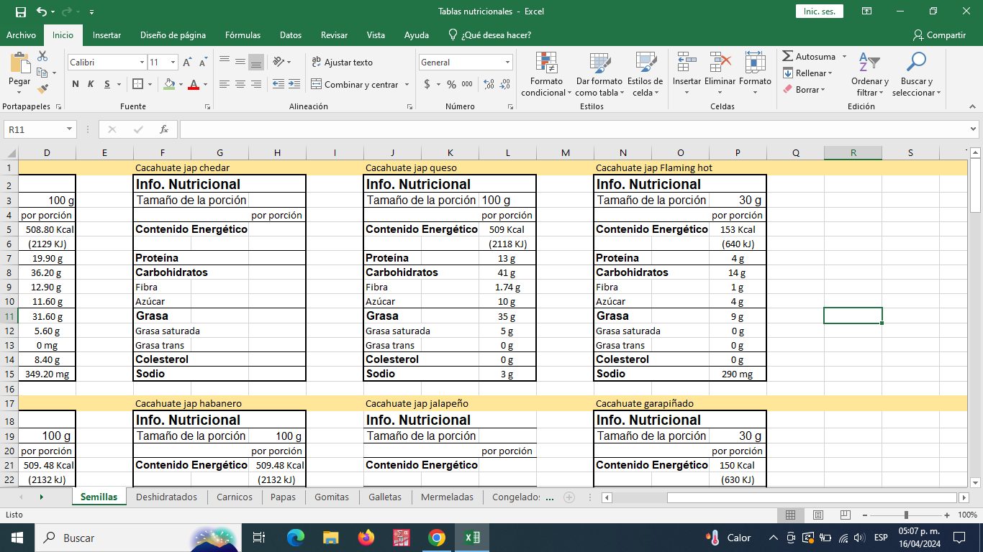
Task: Switch to the Datos ribbon tab
Action: pyautogui.click(x=291, y=34)
